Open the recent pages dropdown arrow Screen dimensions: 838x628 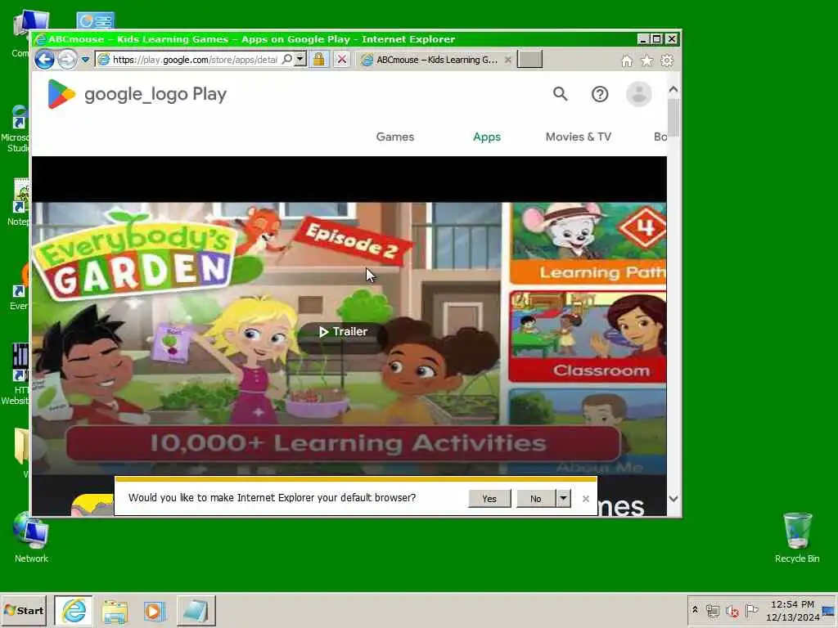coord(85,60)
